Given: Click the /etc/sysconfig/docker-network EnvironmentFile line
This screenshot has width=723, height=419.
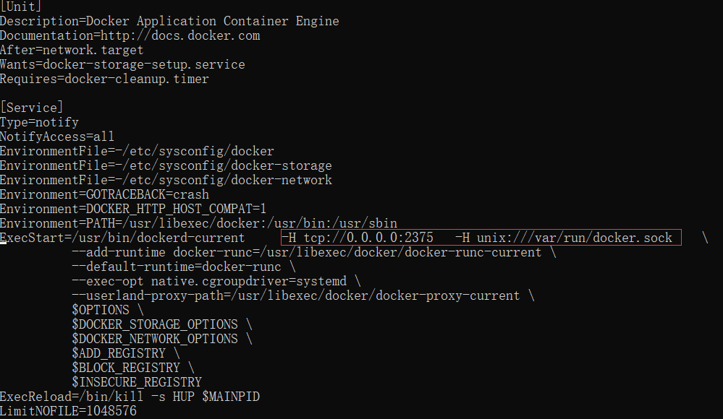Looking at the screenshot, I should pos(166,180).
